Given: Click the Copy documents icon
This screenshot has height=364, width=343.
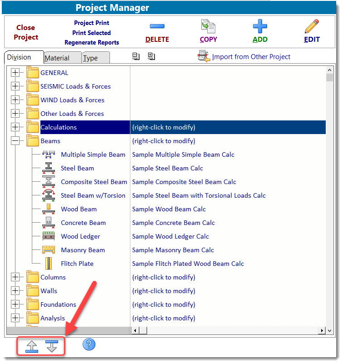Looking at the screenshot, I should pyautogui.click(x=208, y=26).
